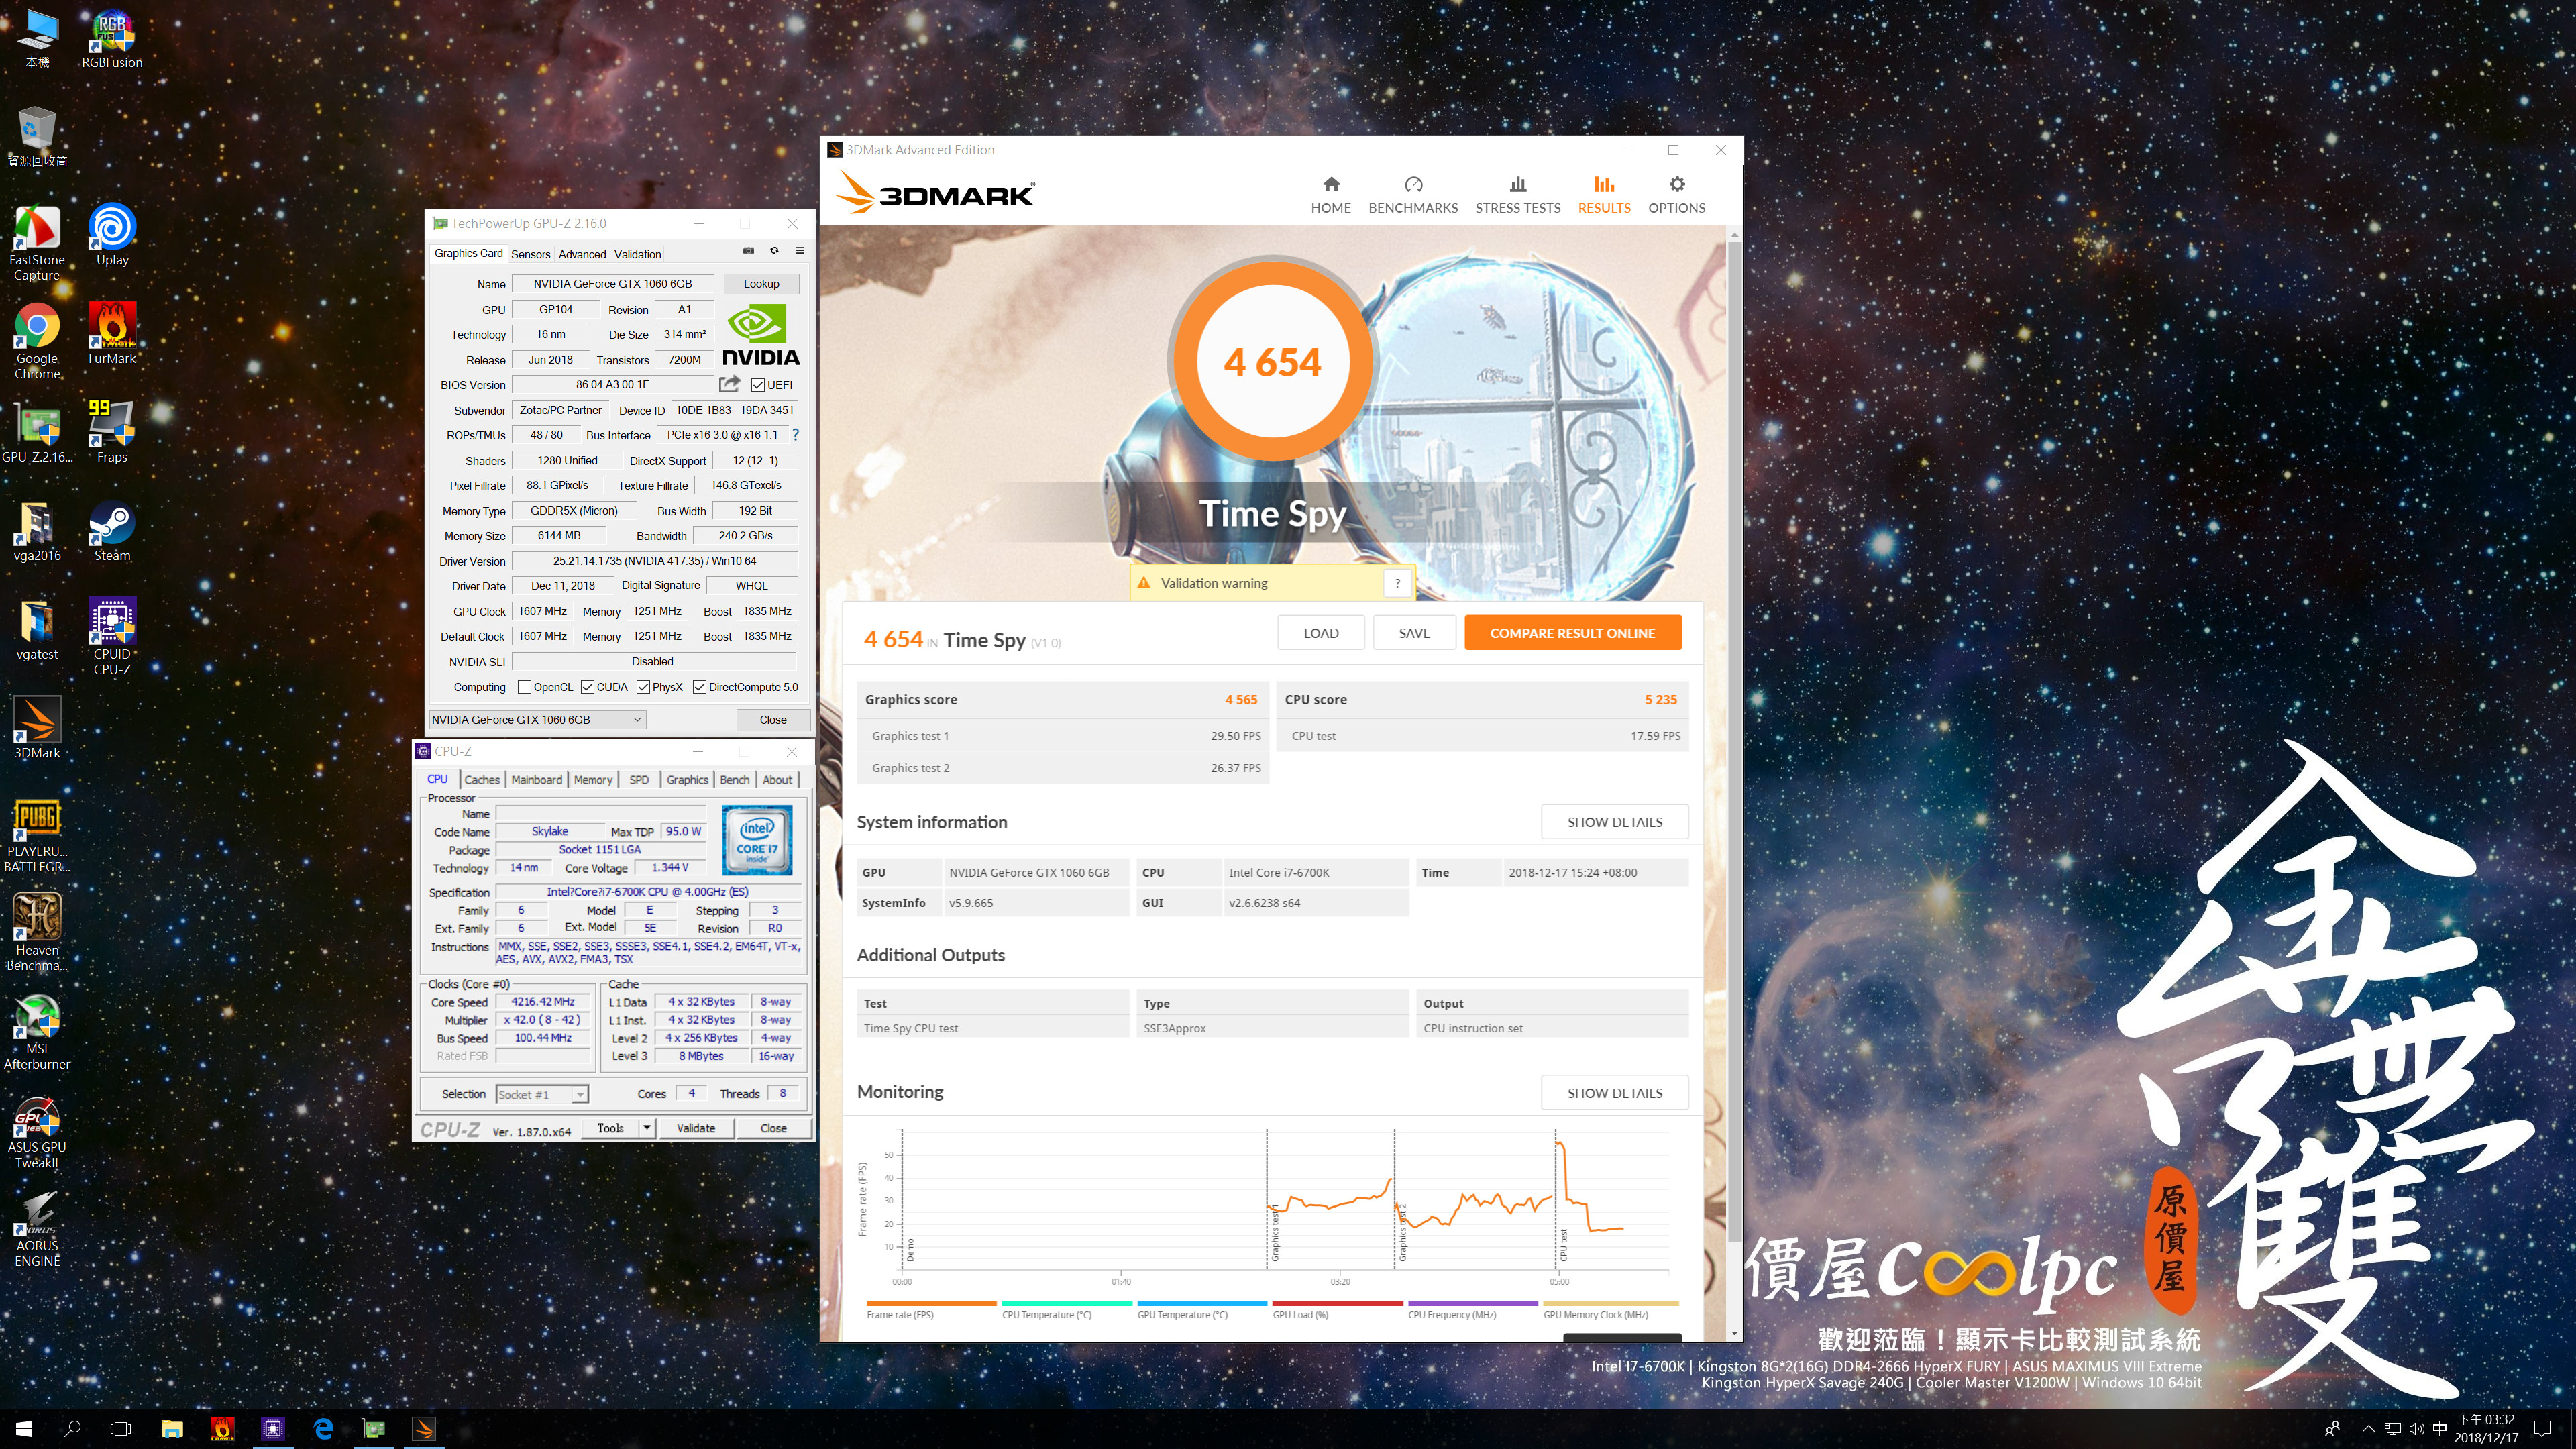The height and width of the screenshot is (1449, 2576).
Task: Click COMPARE RESULT ONLINE button
Action: click(x=1572, y=633)
